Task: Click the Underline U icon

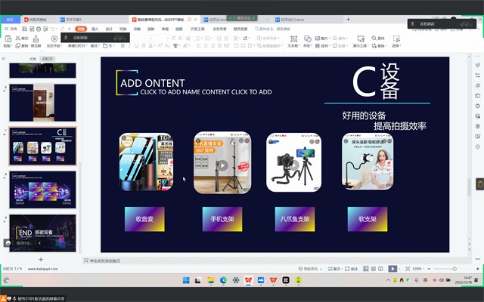Action: [x=137, y=45]
